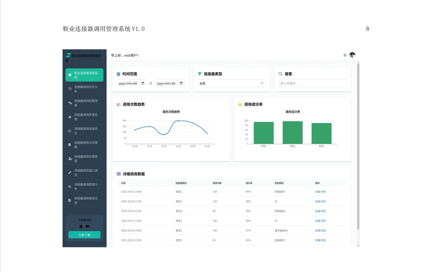
Task: Open the user avatar menu at top right
Action: pyautogui.click(x=352, y=55)
